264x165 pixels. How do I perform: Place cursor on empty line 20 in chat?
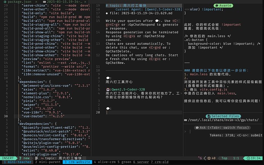pyautogui.click(x=144, y=113)
